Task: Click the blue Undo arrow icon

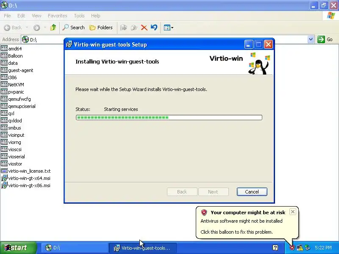Action: [x=154, y=28]
